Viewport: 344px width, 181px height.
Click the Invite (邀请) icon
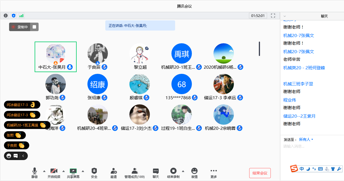tap(114, 173)
